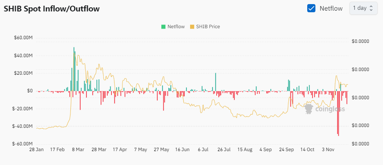Screen dimensions: 383x165
Task: Open the 1 day interval dropdown
Action: coord(363,8)
